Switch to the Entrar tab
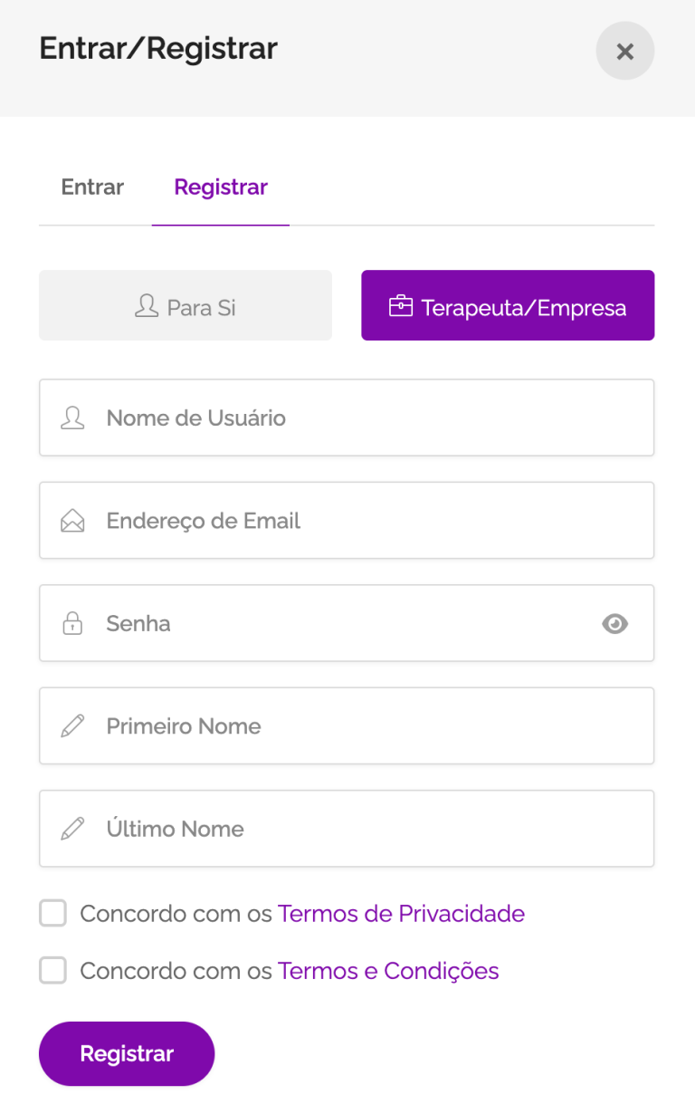The height and width of the screenshot is (1114, 695). [92, 187]
